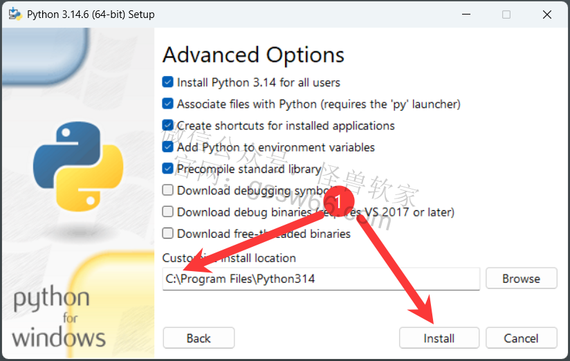Enable Download debugging symbols checkbox
The image size is (570, 361).
(x=167, y=190)
